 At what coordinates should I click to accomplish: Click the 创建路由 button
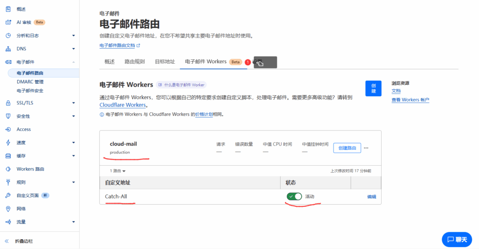(x=347, y=148)
